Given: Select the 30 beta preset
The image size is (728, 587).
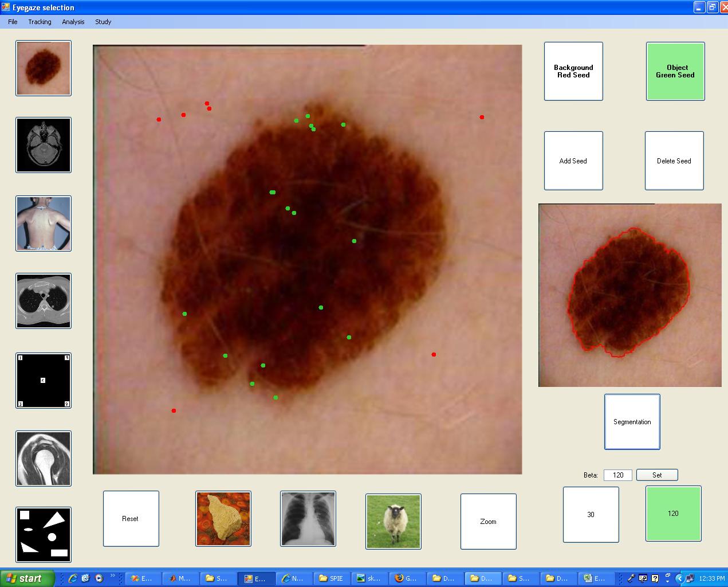Looking at the screenshot, I should pyautogui.click(x=591, y=515).
